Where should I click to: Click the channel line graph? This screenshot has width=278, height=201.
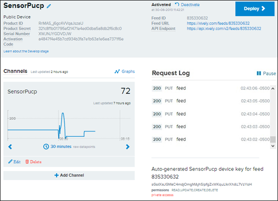(x=69, y=125)
